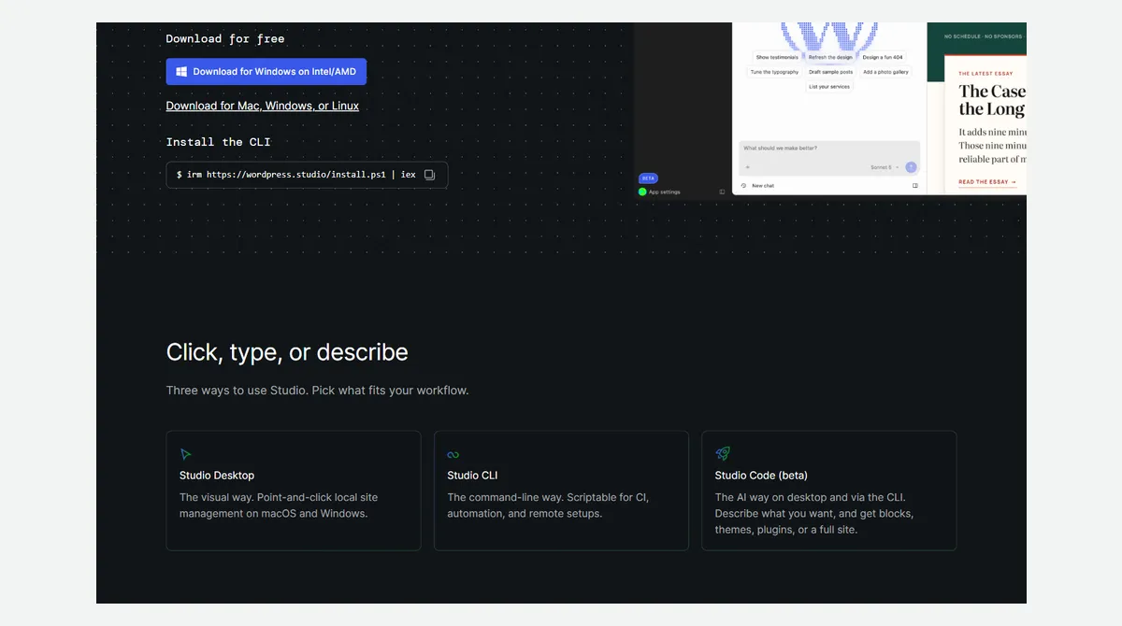Click the green avatar beside App settings
This screenshot has height=626, width=1122.
pos(642,192)
